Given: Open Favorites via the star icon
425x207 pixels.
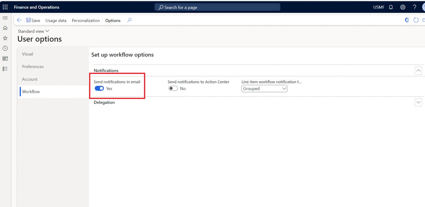Looking at the screenshot, I should (x=5, y=38).
